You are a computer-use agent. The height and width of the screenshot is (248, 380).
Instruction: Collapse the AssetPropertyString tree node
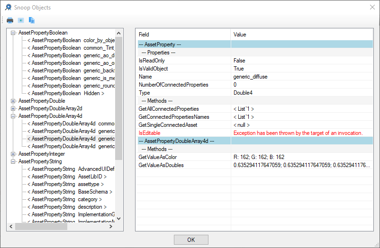[13, 161]
